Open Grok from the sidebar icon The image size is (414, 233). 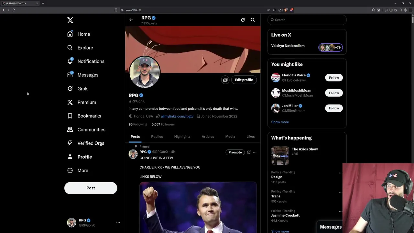(70, 88)
